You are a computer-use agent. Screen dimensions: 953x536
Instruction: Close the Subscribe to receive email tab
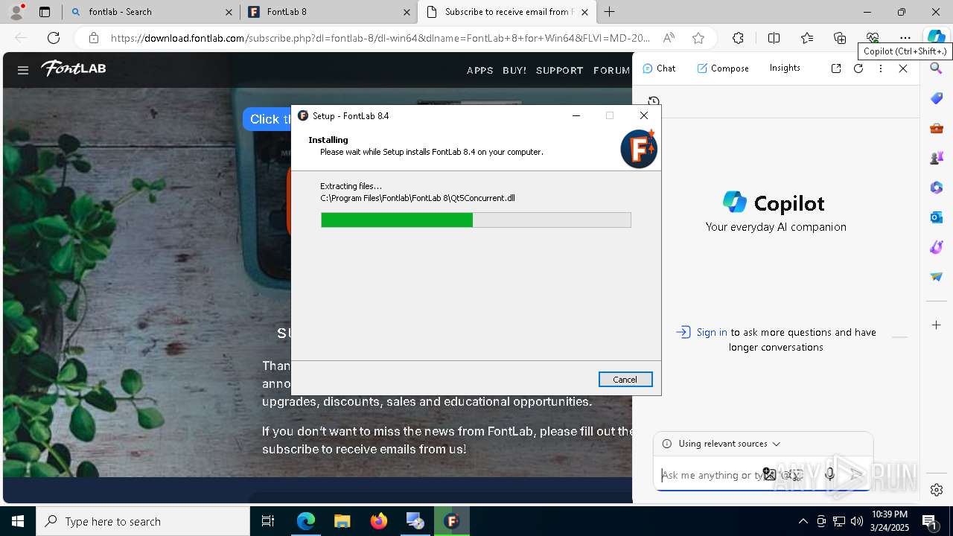[x=584, y=12]
